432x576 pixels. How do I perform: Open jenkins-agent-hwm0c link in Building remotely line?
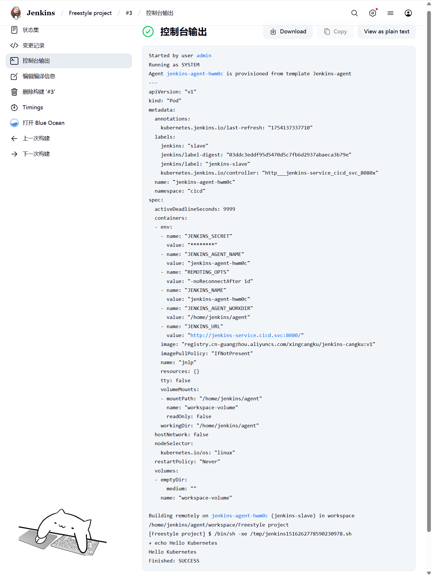tap(240, 516)
